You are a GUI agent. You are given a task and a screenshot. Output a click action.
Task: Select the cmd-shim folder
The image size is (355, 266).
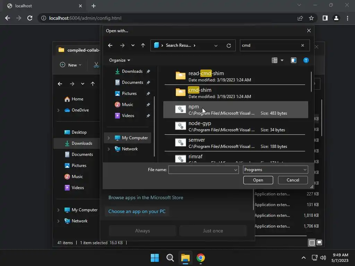(235, 93)
